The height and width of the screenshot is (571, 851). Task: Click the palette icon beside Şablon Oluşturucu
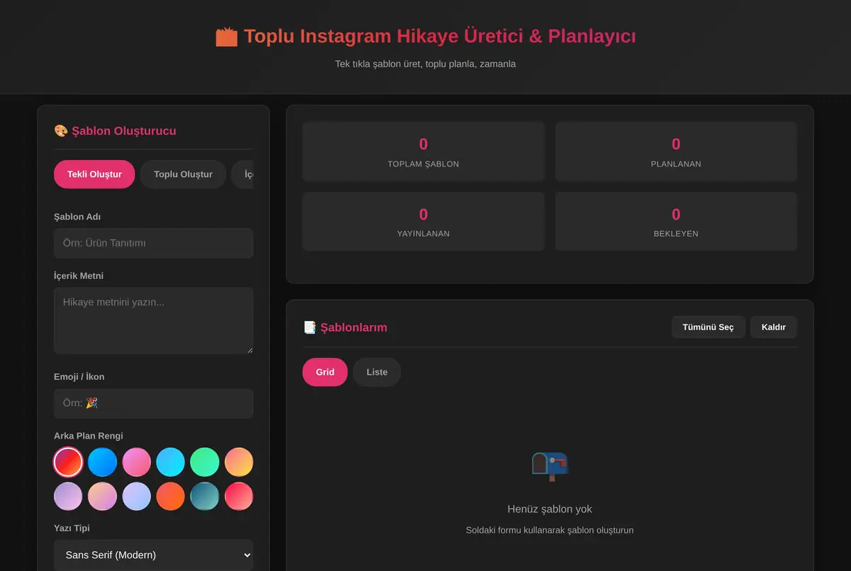(x=61, y=131)
